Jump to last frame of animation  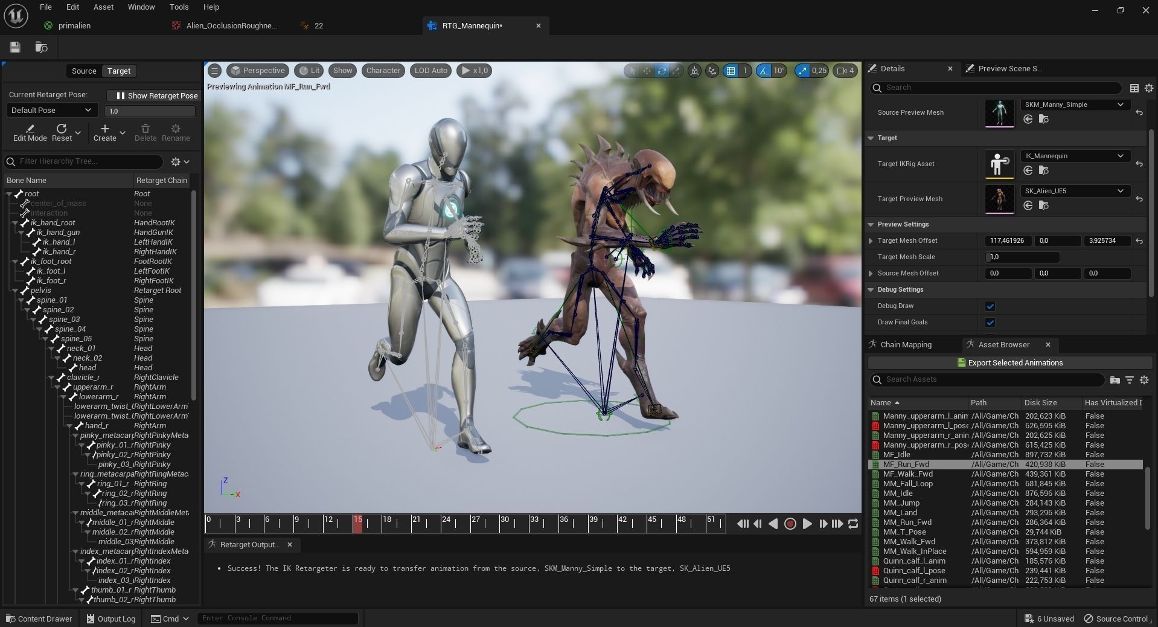pos(837,524)
